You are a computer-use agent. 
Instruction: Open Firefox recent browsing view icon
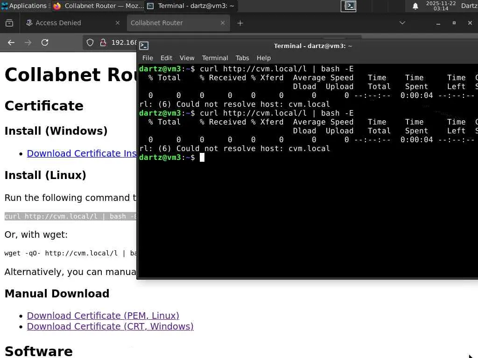coord(9,23)
